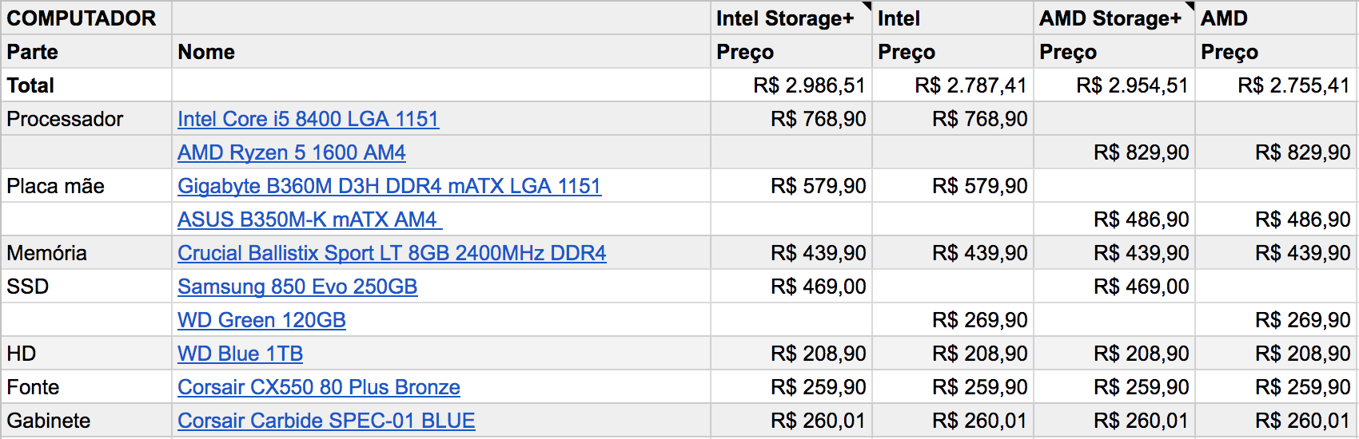Select the AMD total R$ 2.755,41 cell
Screen dimensions: 1359x439
[x=1277, y=85]
